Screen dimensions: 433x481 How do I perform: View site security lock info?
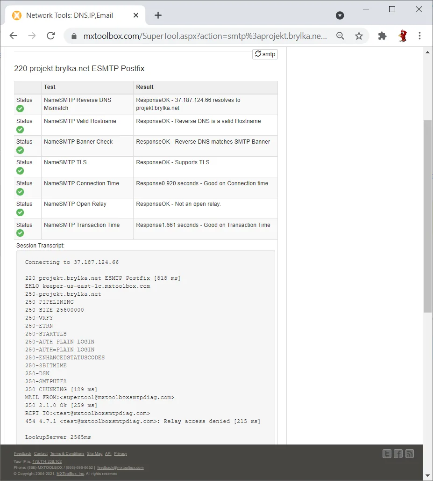tap(74, 36)
